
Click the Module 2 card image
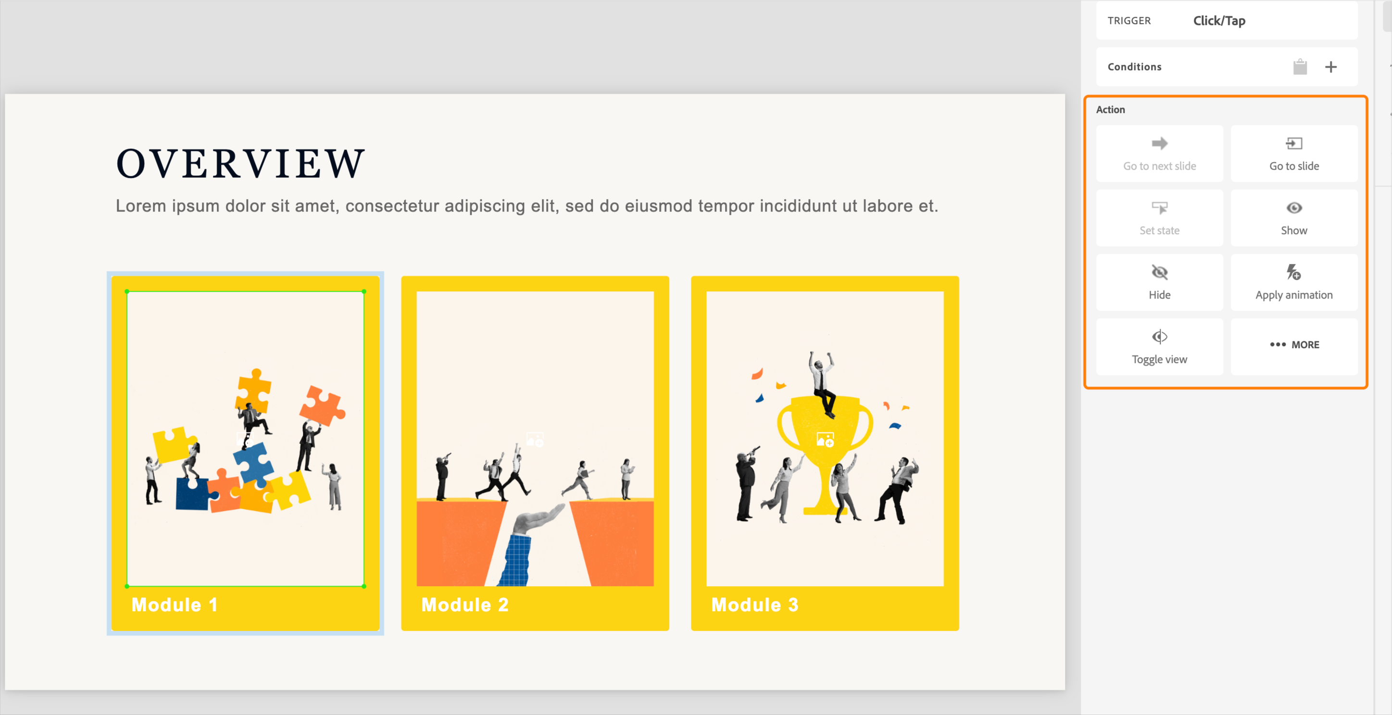535,439
